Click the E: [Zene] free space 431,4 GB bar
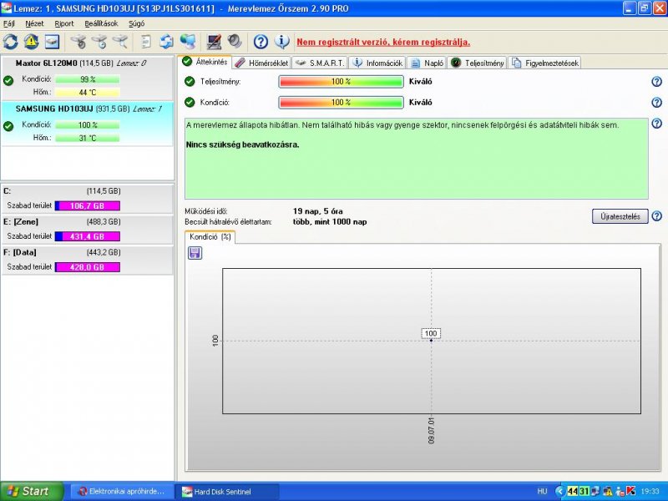 88,236
